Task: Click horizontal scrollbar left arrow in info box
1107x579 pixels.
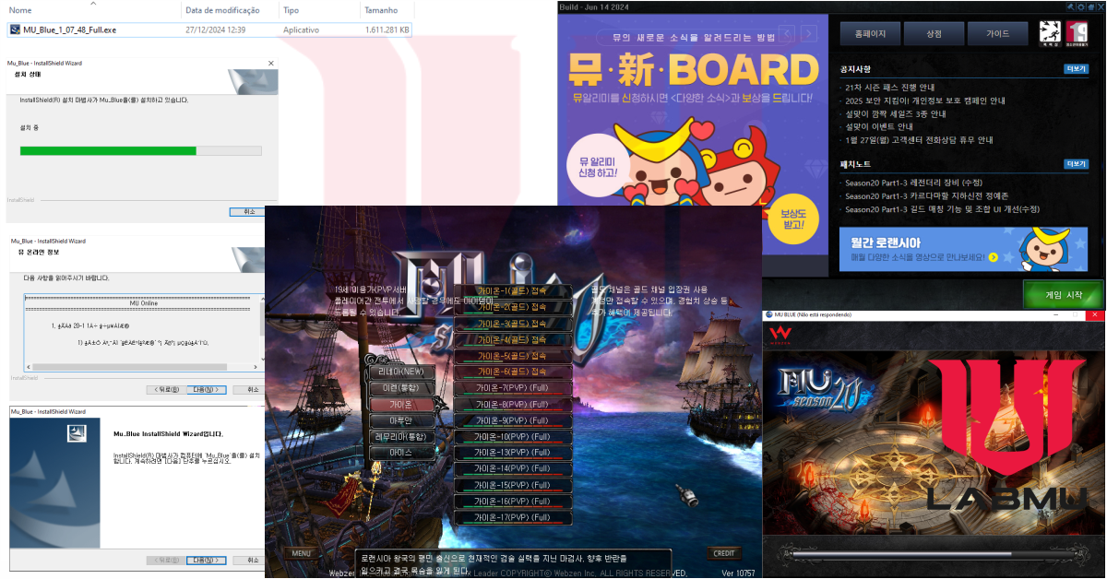Action: coord(29,367)
